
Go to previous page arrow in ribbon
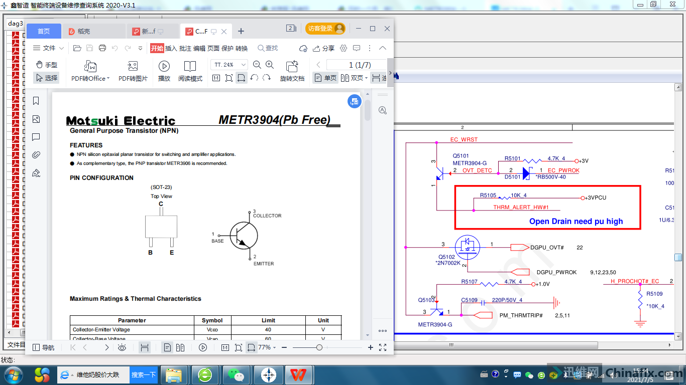(x=318, y=65)
